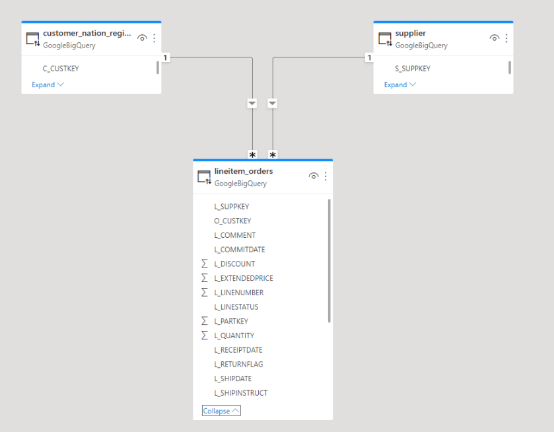This screenshot has width=554, height=432.
Task: Click the table icon on lineitem_orders header
Action: (205, 176)
